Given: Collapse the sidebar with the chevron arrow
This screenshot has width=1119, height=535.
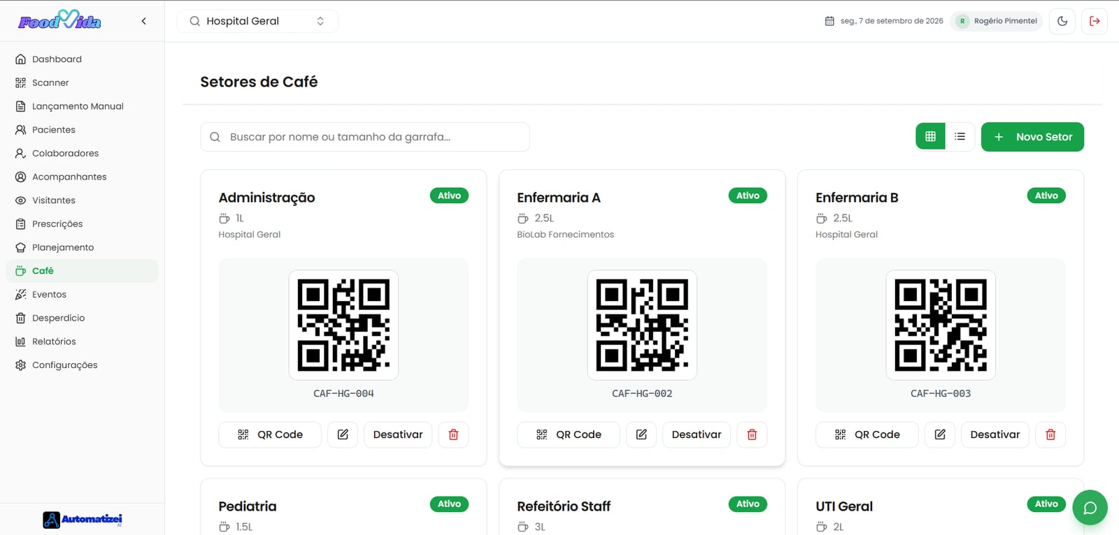Looking at the screenshot, I should [143, 21].
